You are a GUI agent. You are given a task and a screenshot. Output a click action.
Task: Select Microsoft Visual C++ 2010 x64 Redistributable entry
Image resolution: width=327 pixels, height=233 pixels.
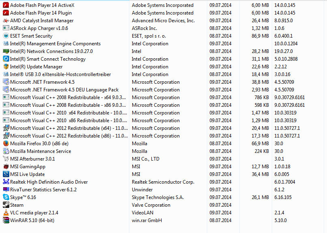tap(69, 113)
